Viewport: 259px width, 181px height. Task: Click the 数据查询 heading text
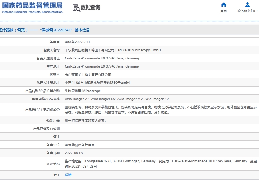(x=90, y=7)
